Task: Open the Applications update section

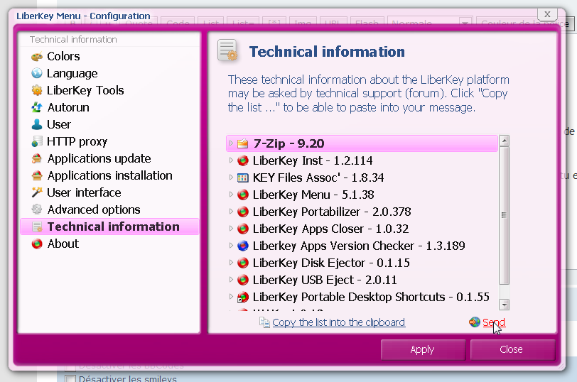Action: (x=99, y=159)
